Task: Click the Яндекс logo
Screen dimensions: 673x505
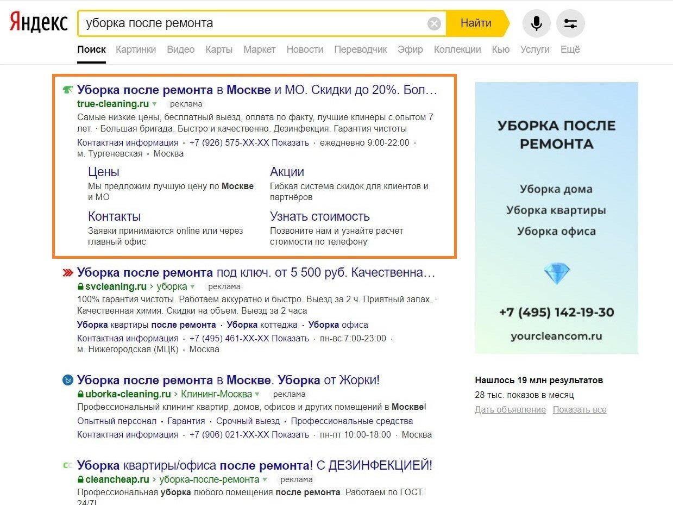Action: tap(39, 23)
